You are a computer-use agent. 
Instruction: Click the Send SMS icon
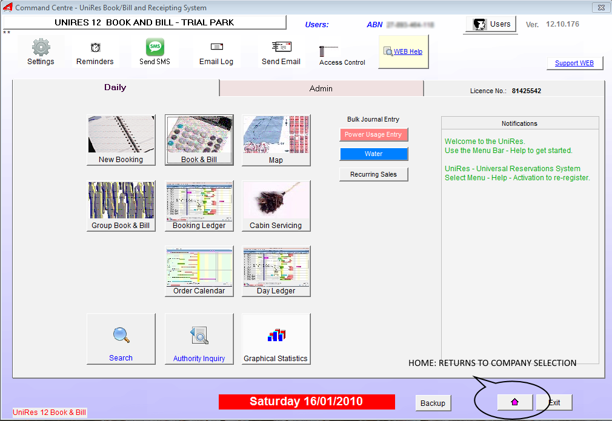point(155,52)
